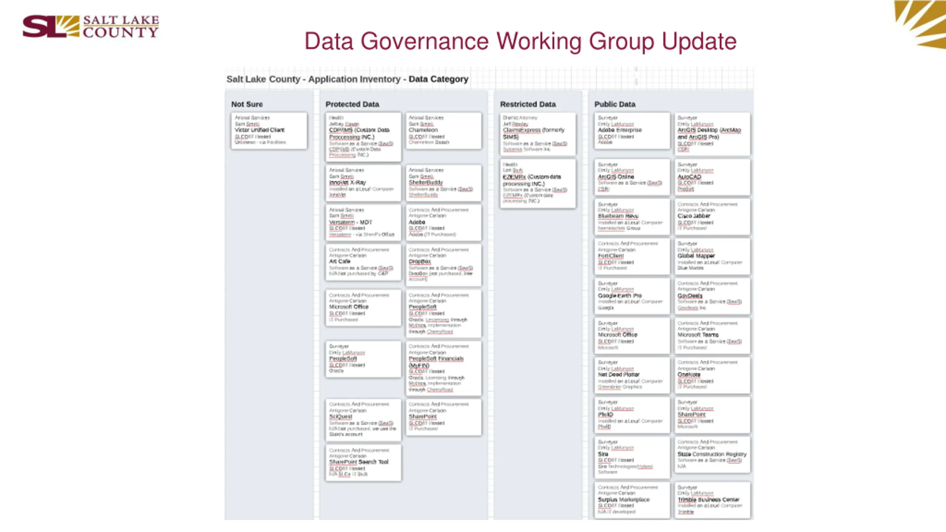This screenshot has width=946, height=532.
Task: Select Microsoft Office card under Protected Data
Action: (363, 308)
